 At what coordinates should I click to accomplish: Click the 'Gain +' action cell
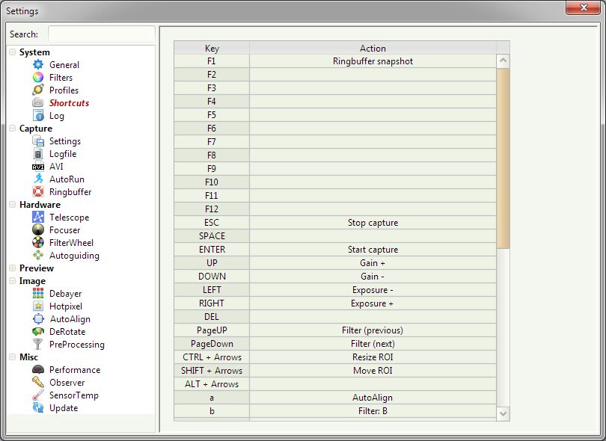tap(373, 263)
